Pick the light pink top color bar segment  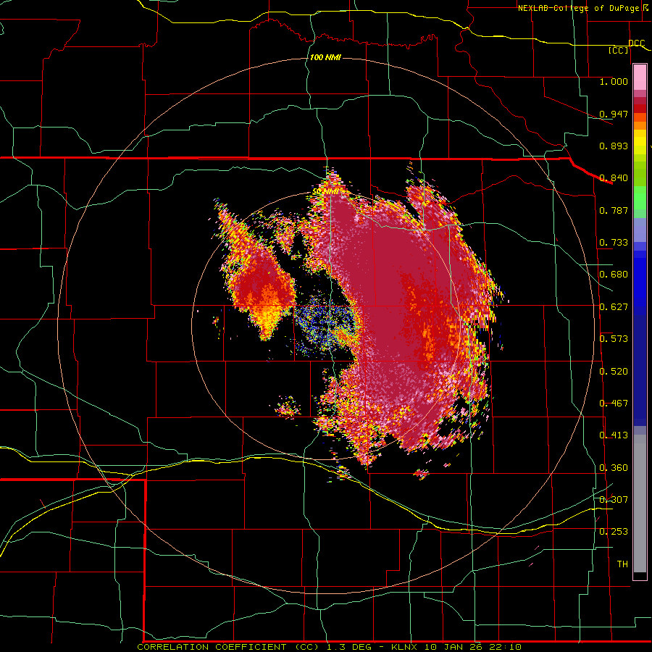tap(640, 78)
